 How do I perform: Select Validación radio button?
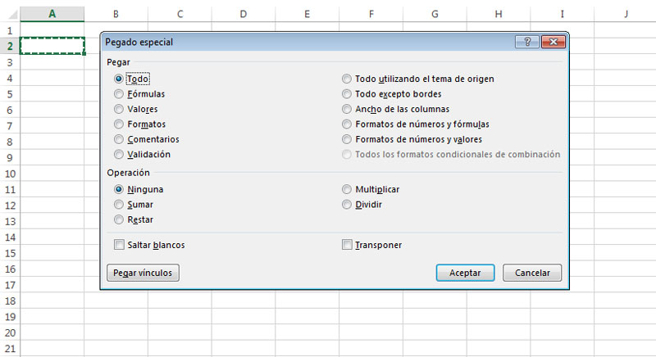pyautogui.click(x=119, y=154)
